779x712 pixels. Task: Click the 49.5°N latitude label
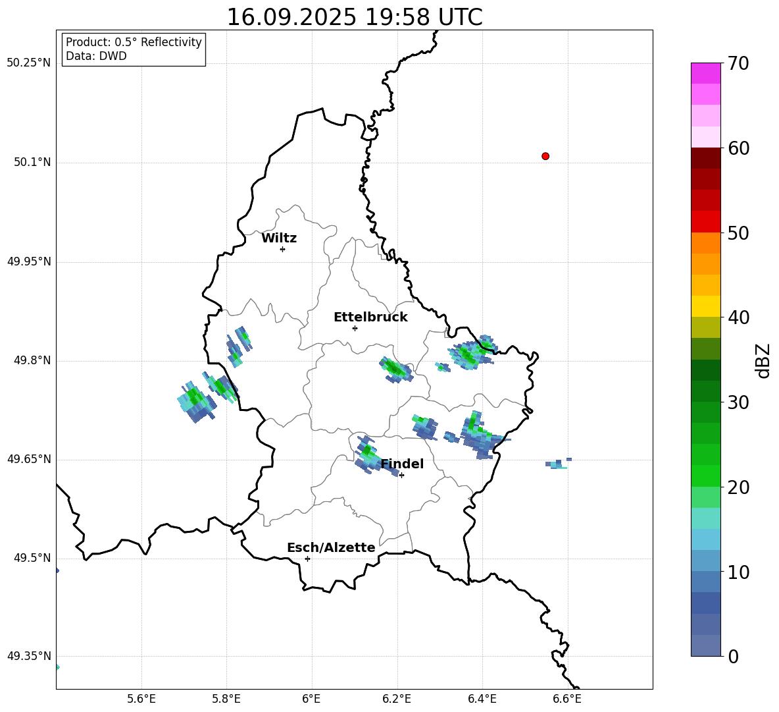(x=32, y=558)
